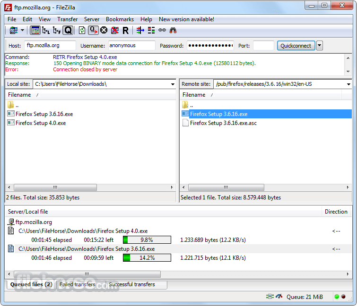Toggle transfer queue display (Q icon)
The image size is (357, 306).
pos(68,30)
